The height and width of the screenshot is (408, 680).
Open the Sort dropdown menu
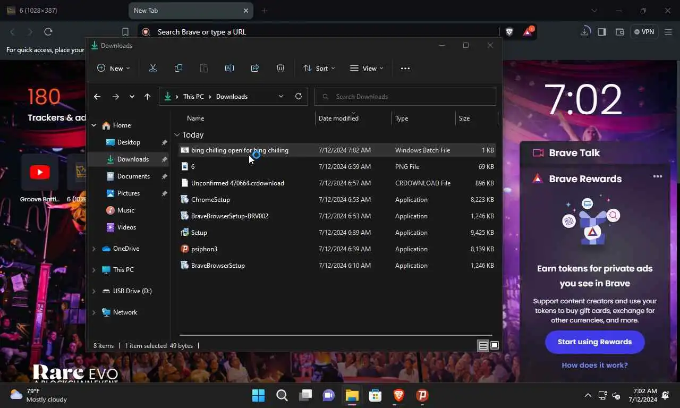pos(319,68)
